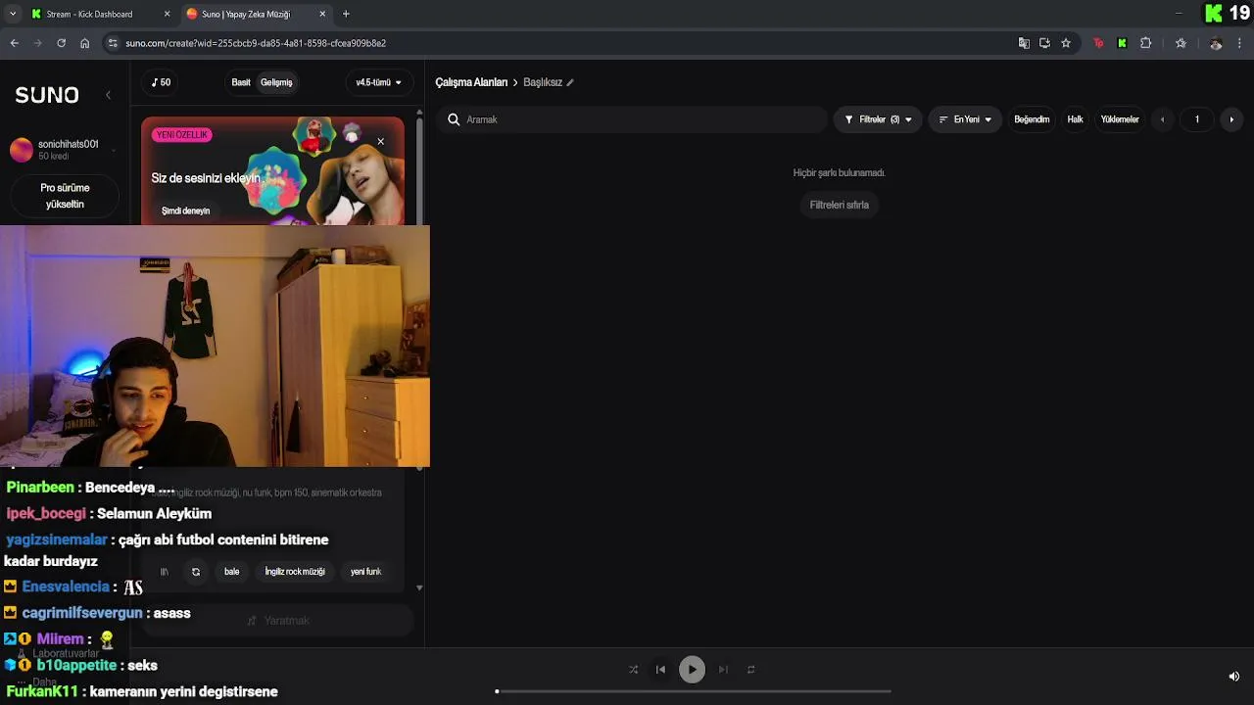Skip to next track
Image resolution: width=1254 pixels, height=705 pixels.
(723, 670)
